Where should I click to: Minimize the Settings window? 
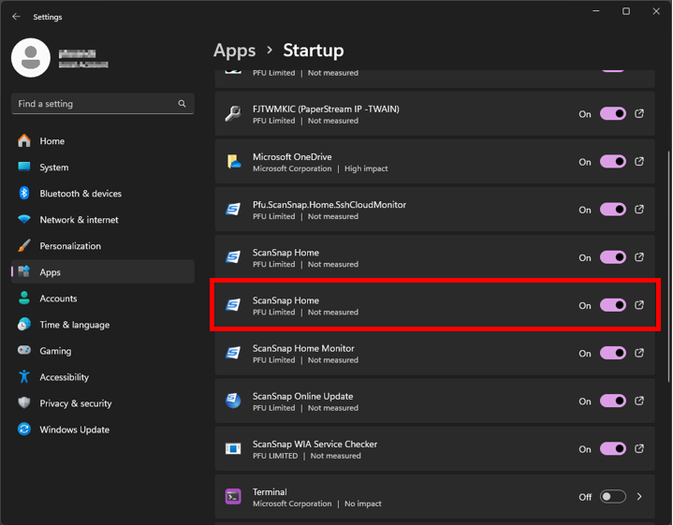click(595, 11)
